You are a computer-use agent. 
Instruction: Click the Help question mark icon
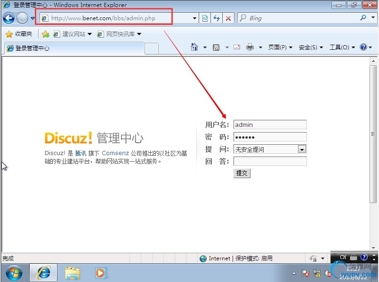click(x=363, y=47)
